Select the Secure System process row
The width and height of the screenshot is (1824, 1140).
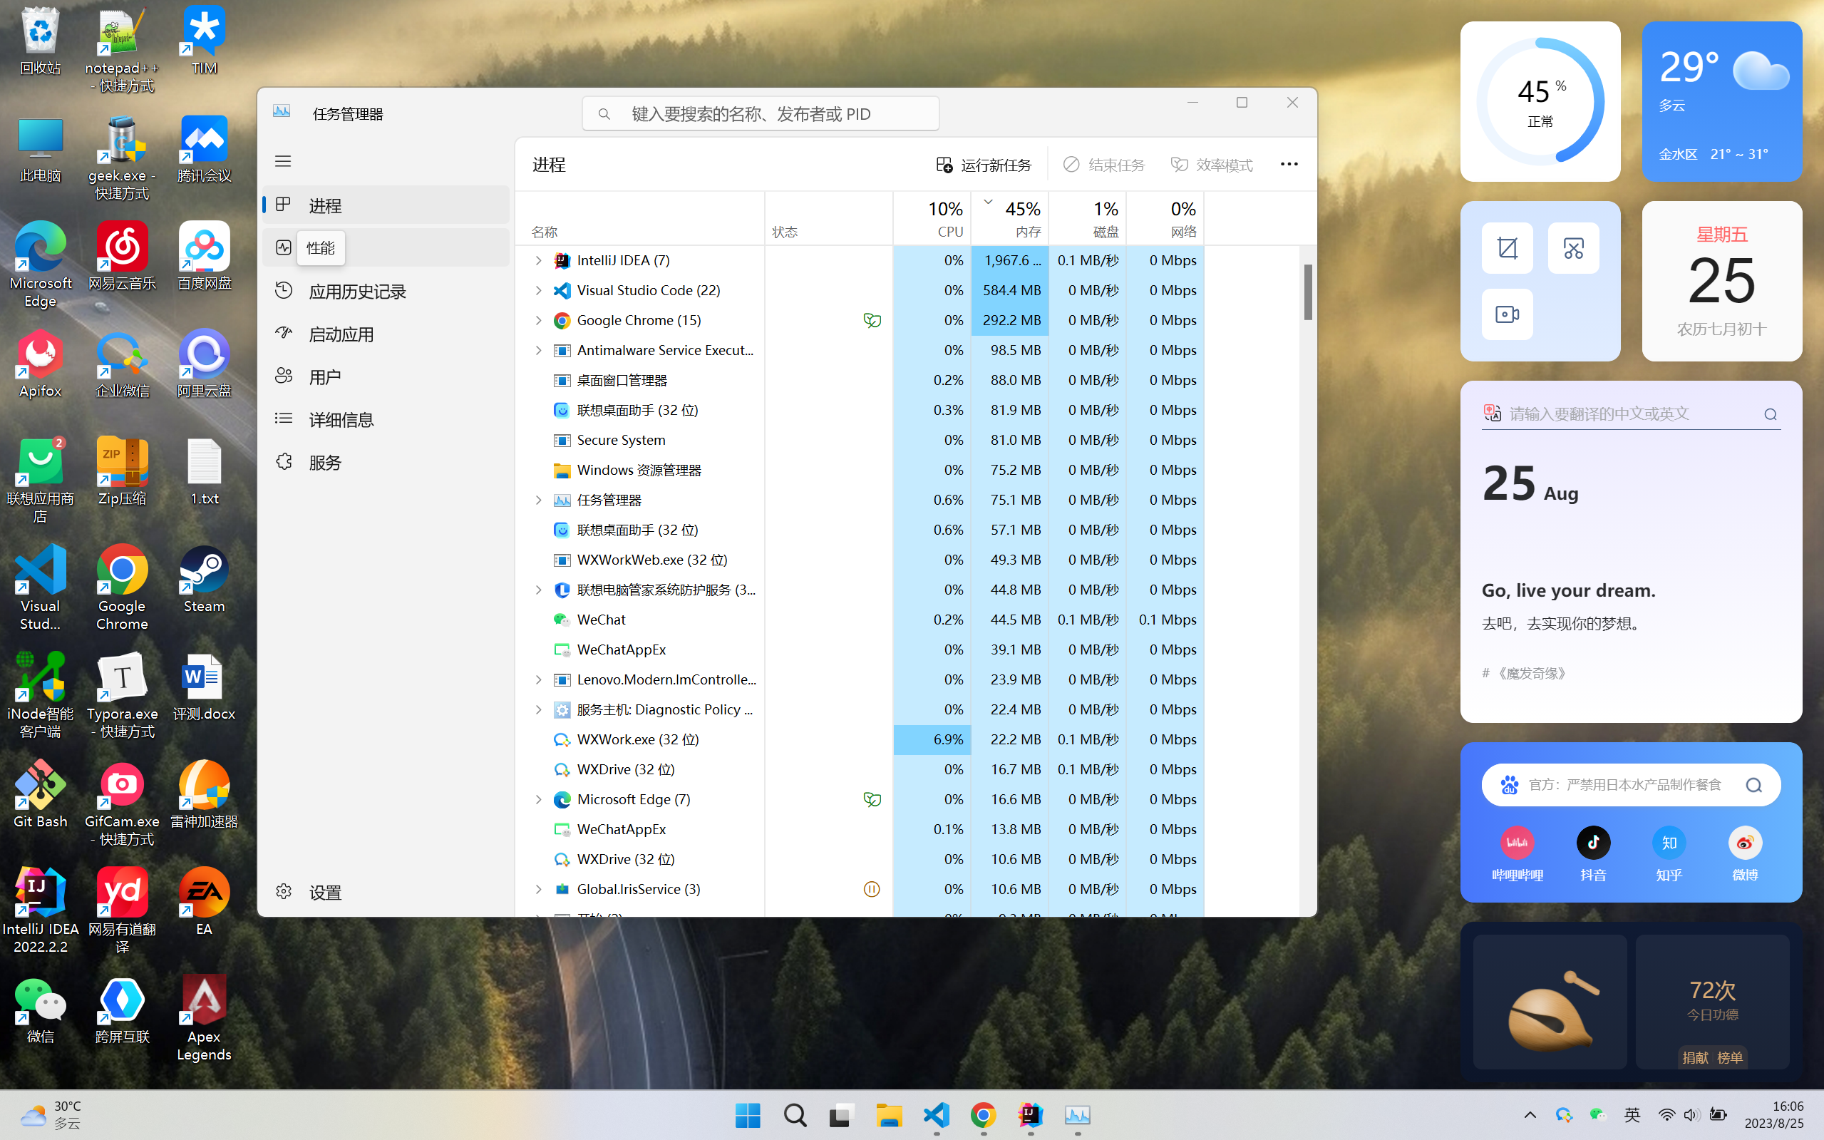[x=860, y=440]
